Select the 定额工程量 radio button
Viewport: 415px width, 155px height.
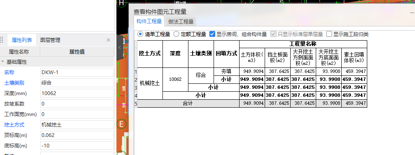176,34
